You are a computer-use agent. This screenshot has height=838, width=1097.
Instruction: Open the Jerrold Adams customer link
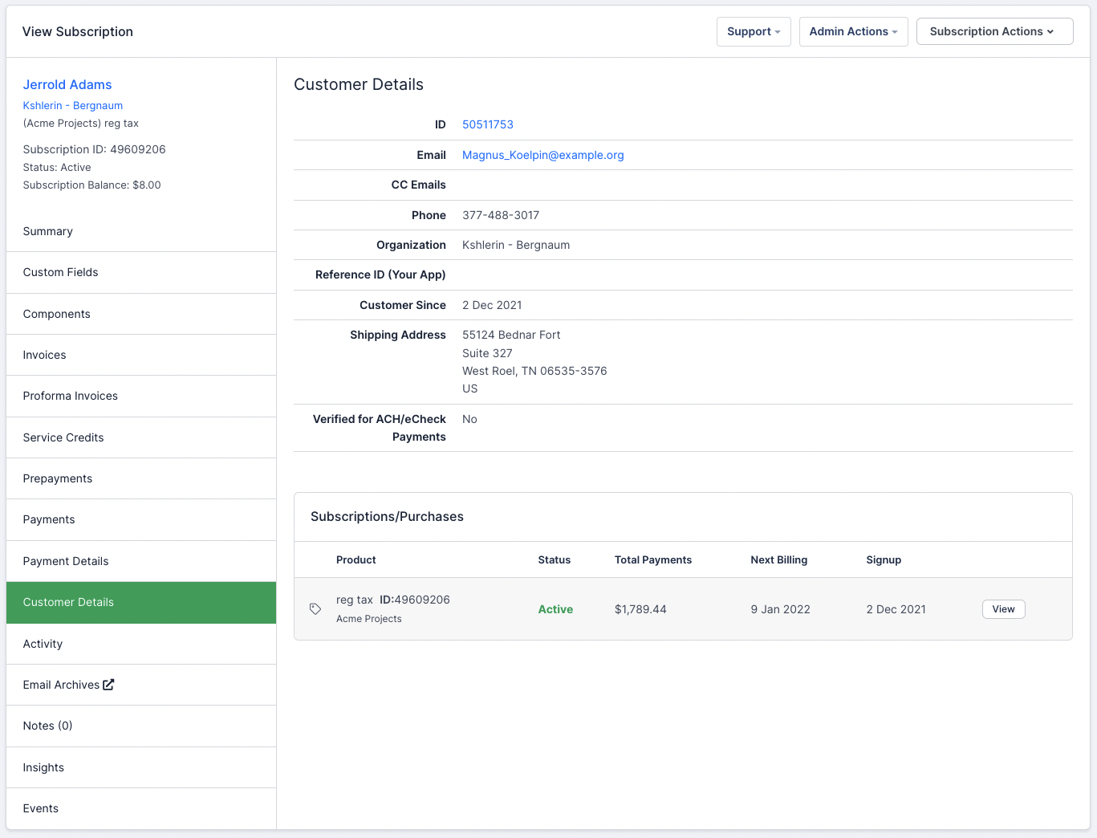pos(67,84)
